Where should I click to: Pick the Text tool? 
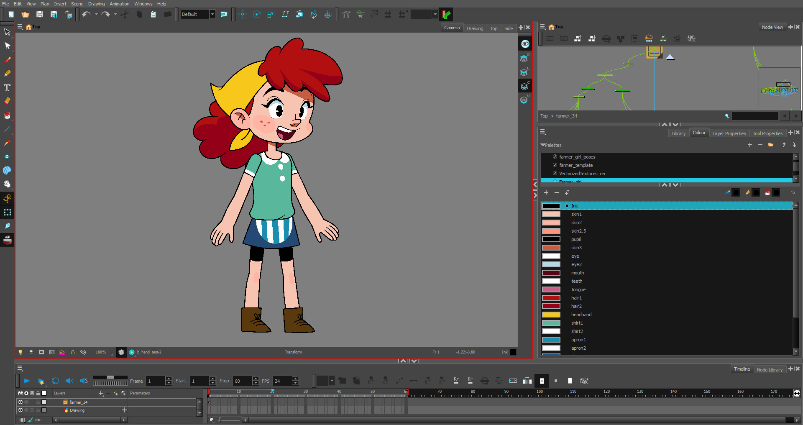(7, 87)
